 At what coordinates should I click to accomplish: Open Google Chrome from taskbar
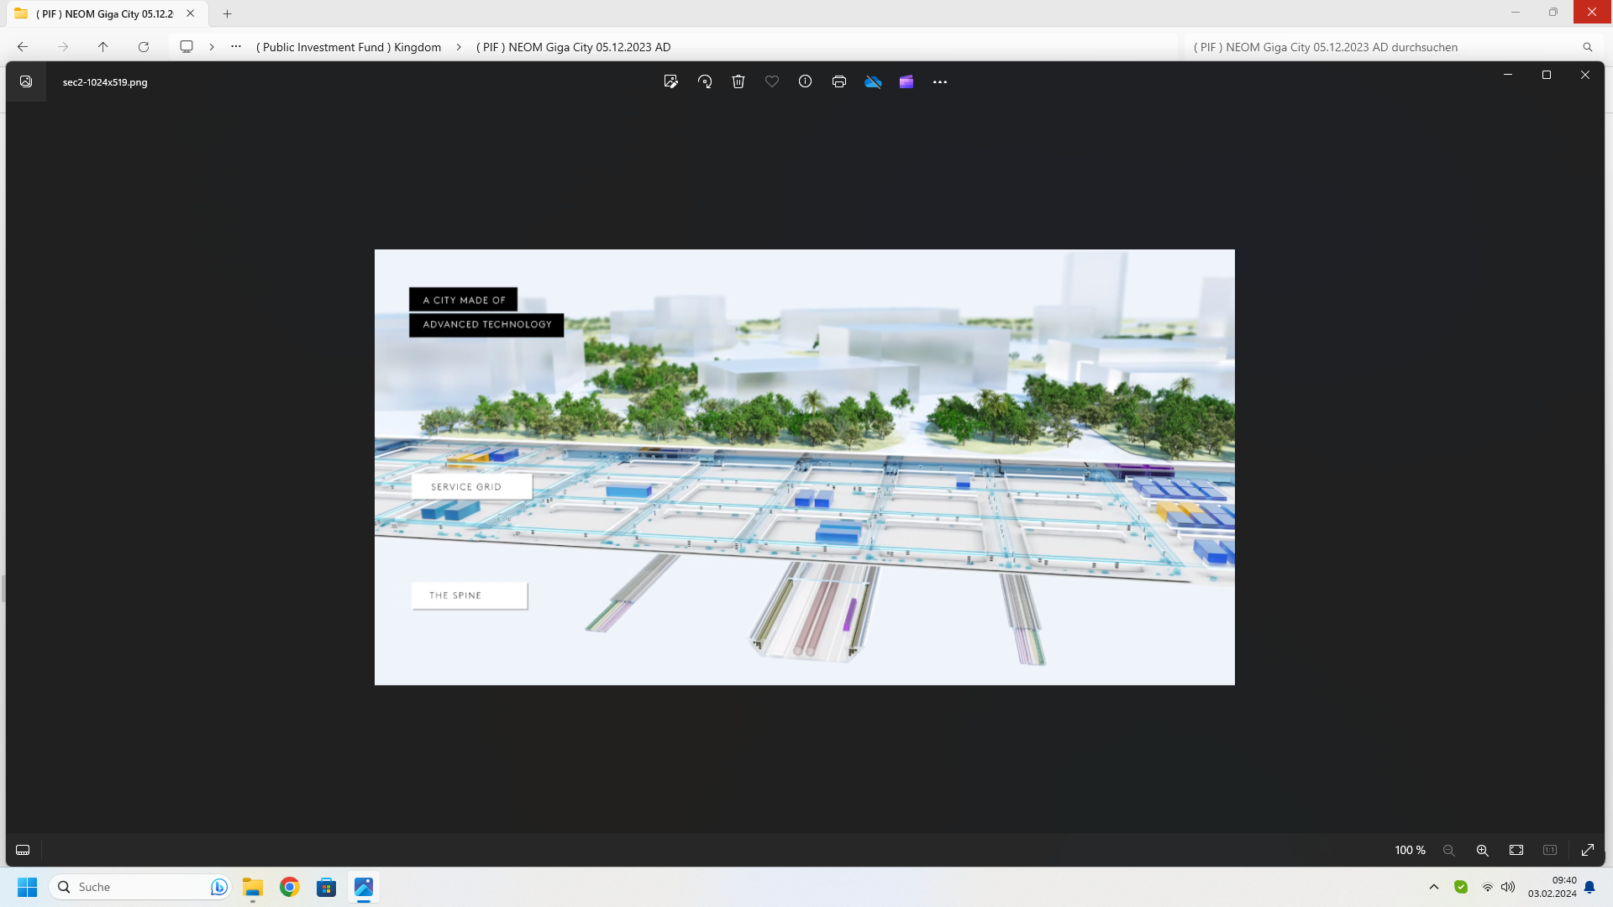pyautogui.click(x=290, y=887)
